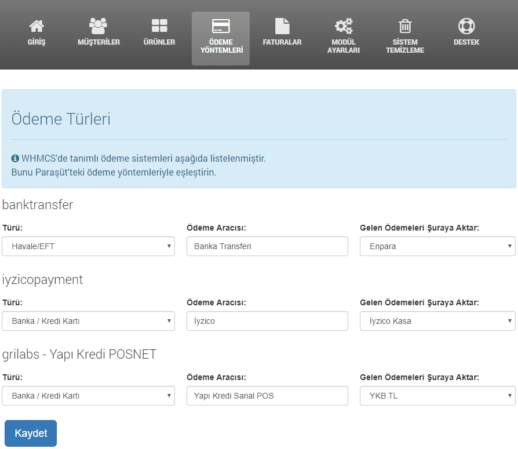The image size is (518, 449).
Task: Open banktransfer Türü dropdown showing Havale/EFT
Action: pos(88,246)
